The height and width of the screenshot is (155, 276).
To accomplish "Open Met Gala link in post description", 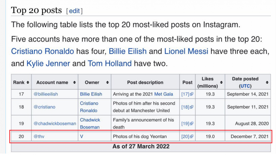I will point(164,94).
